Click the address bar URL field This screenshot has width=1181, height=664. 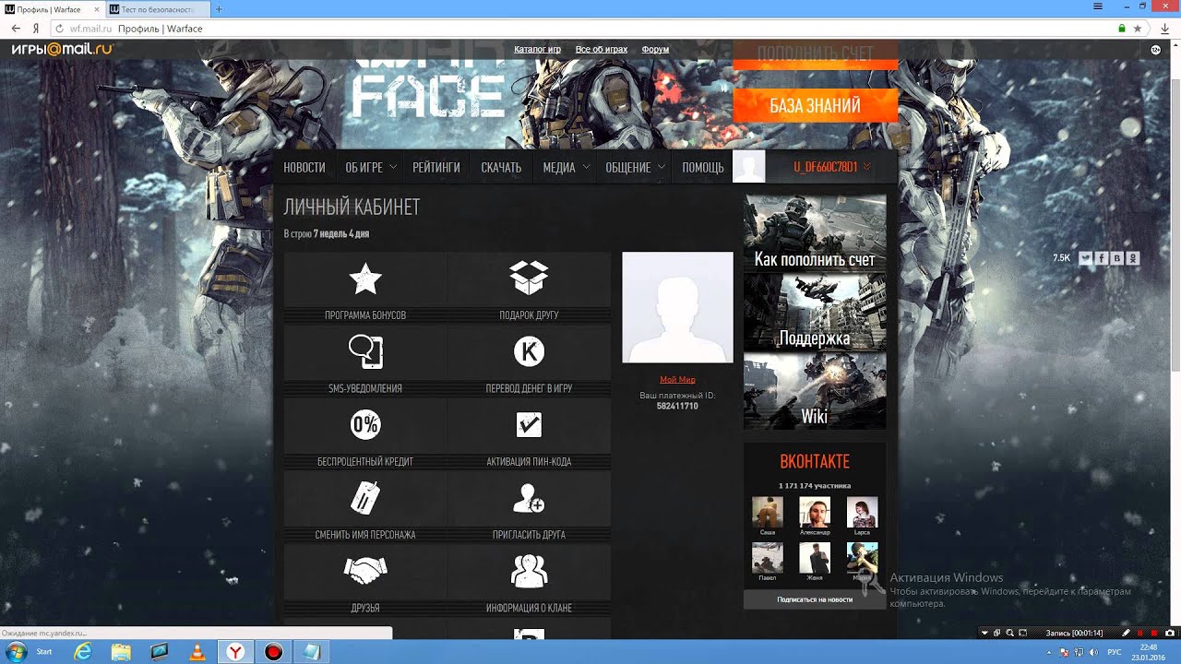pos(600,29)
